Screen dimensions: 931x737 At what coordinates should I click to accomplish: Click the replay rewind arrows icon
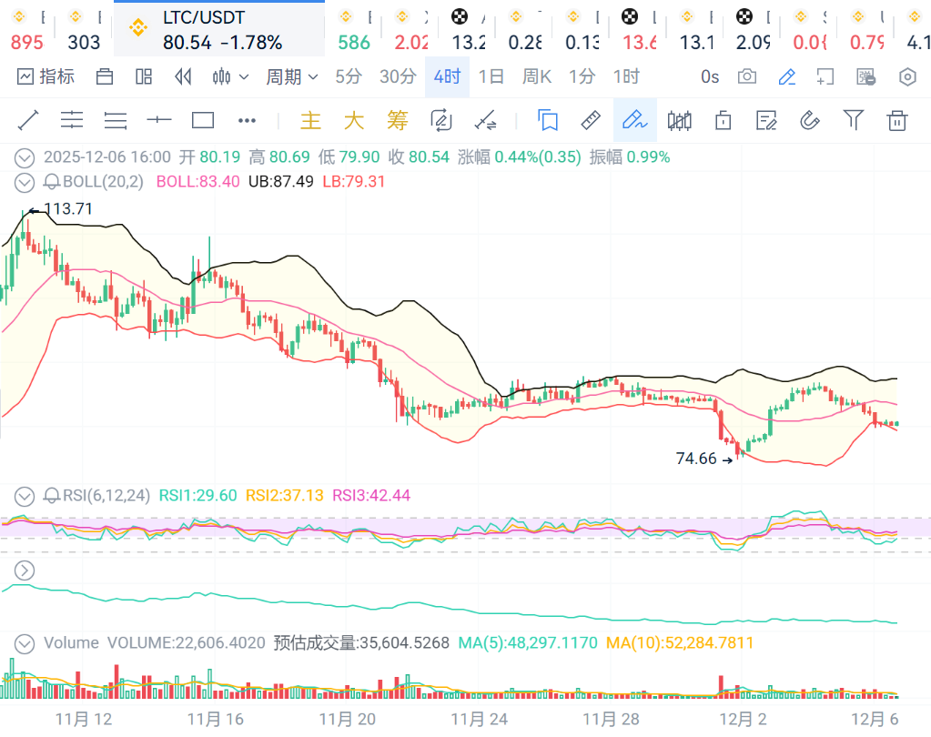(183, 77)
